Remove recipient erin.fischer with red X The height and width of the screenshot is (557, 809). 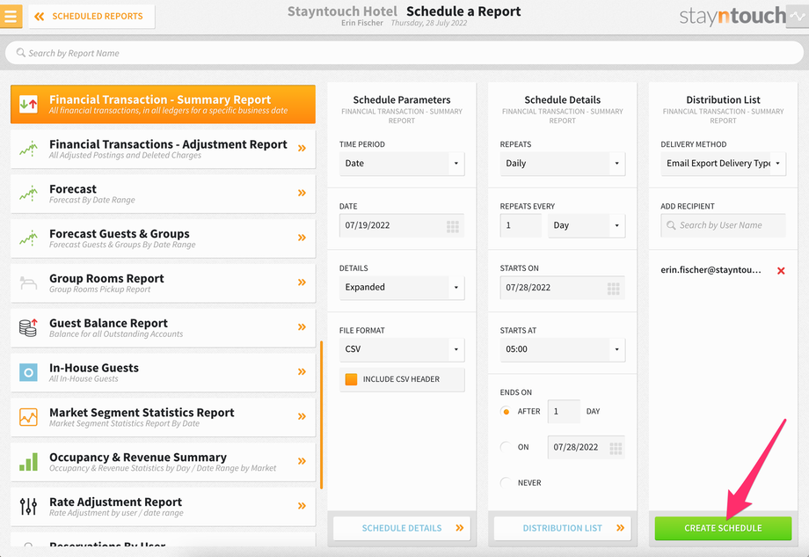781,270
